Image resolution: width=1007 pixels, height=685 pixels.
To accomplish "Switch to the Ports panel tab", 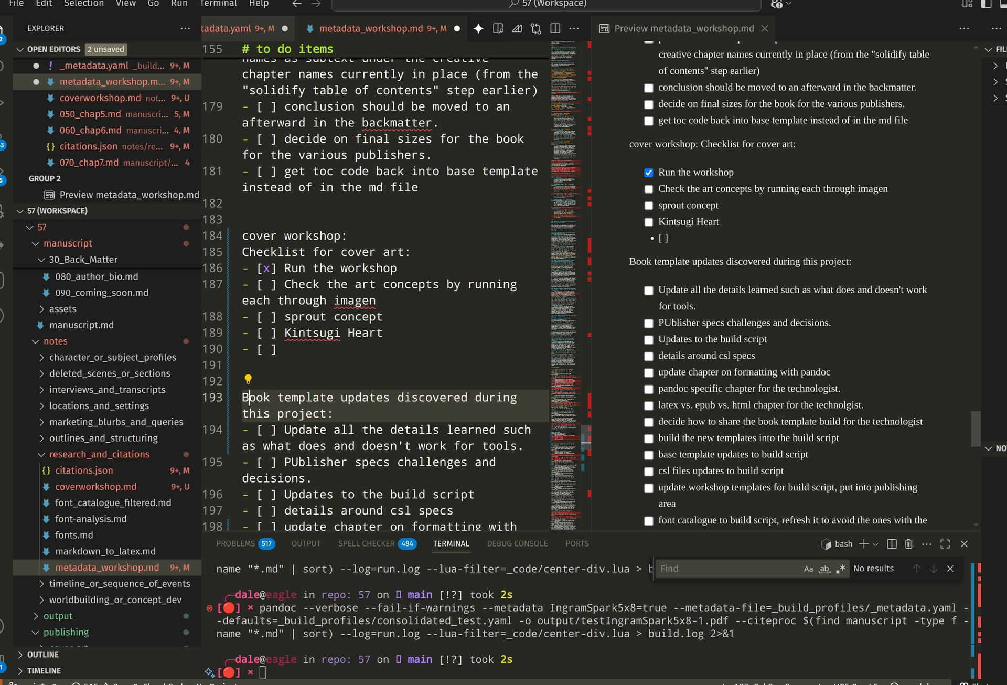I will click(x=577, y=544).
